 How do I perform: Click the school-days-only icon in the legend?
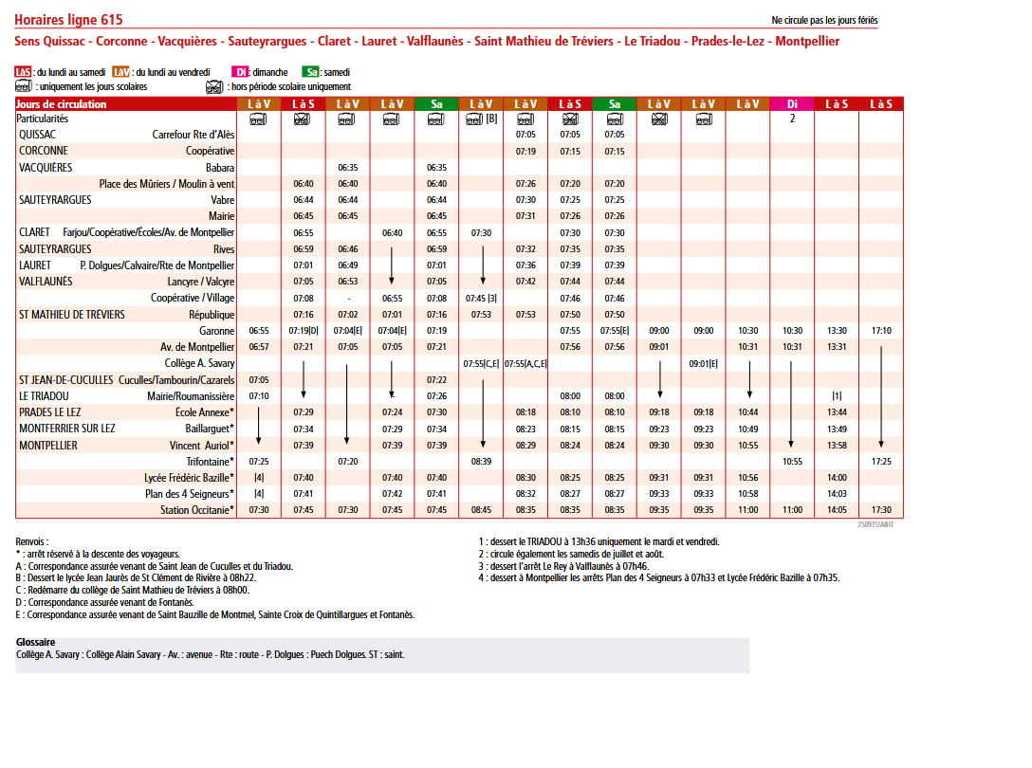click(24, 86)
